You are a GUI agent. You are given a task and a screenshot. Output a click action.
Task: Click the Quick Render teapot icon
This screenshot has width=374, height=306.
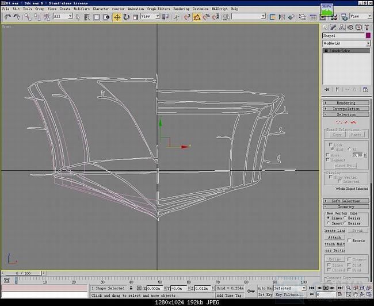(344, 17)
